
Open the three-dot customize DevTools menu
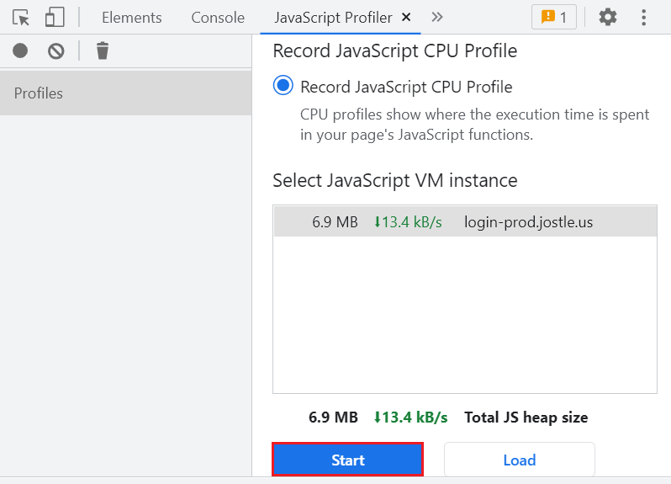click(x=644, y=17)
